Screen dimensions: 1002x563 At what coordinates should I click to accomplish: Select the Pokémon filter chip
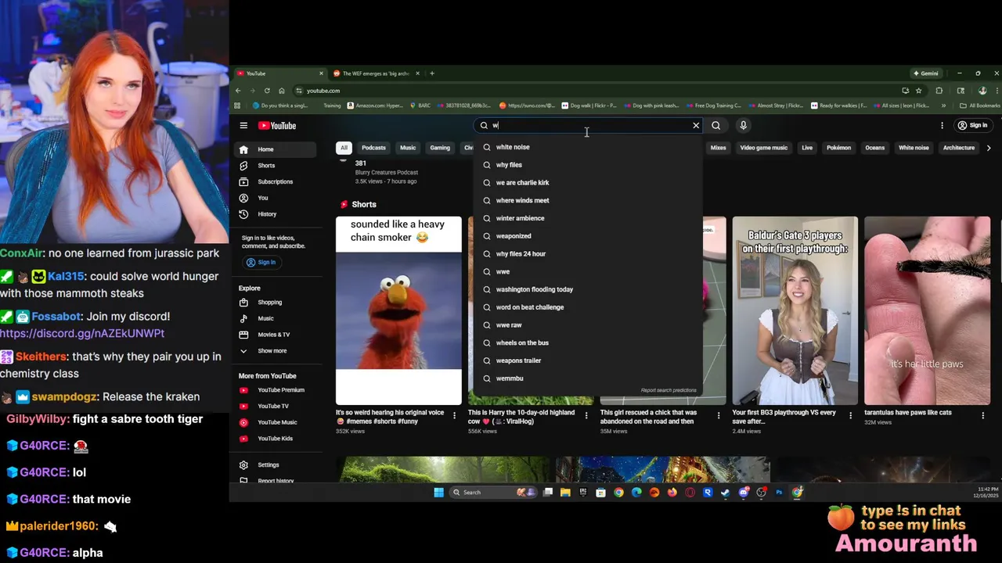click(x=838, y=148)
